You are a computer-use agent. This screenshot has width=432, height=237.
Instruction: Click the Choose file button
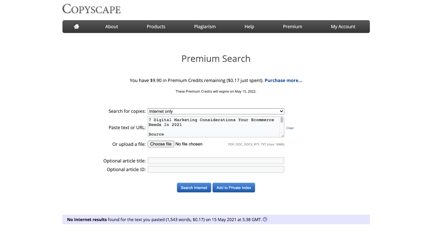[x=161, y=144]
